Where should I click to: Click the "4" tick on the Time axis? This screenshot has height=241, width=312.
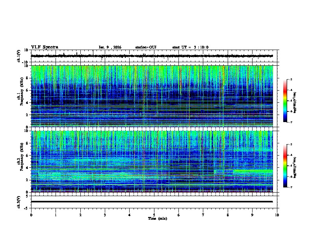pyautogui.click(x=130, y=215)
